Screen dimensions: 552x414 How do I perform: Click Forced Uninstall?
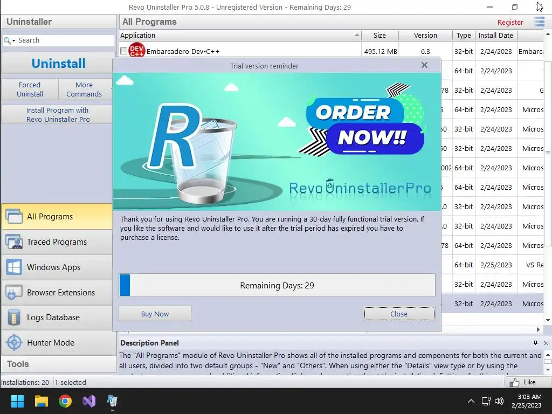[30, 89]
